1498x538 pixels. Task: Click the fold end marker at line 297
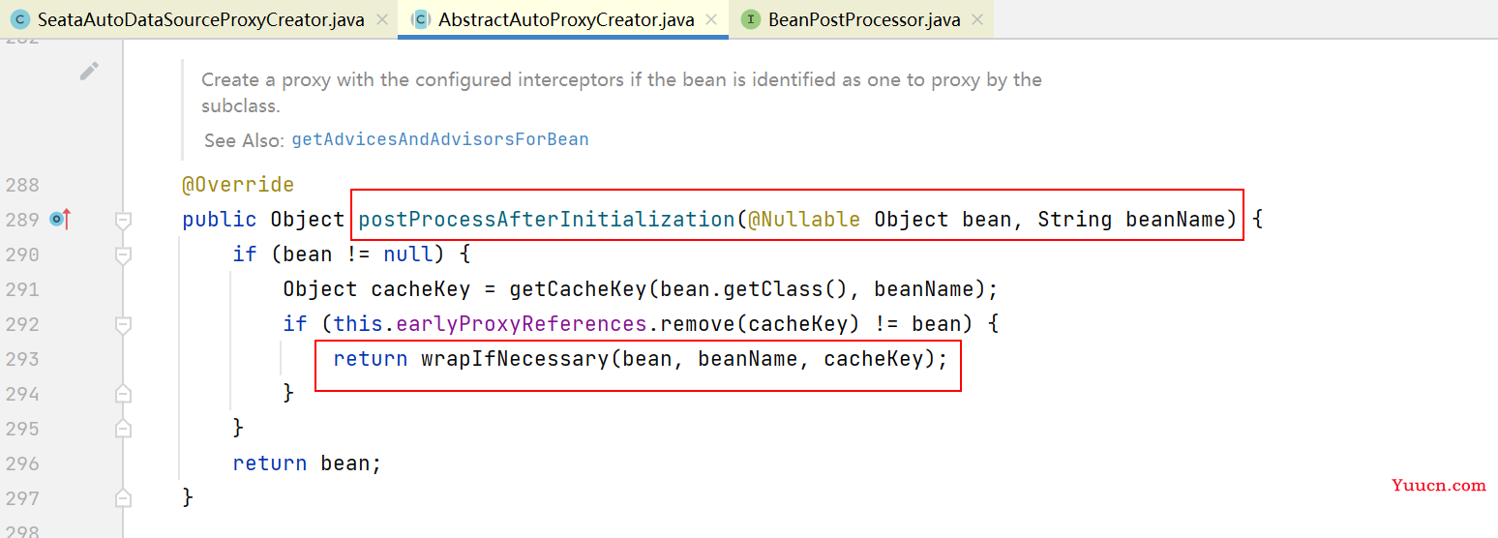coord(123,498)
